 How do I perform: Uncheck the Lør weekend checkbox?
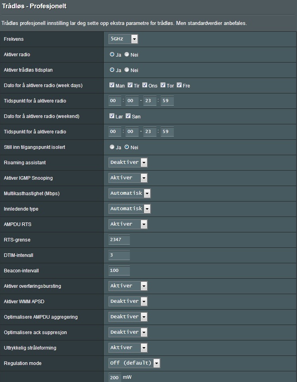[112, 116]
